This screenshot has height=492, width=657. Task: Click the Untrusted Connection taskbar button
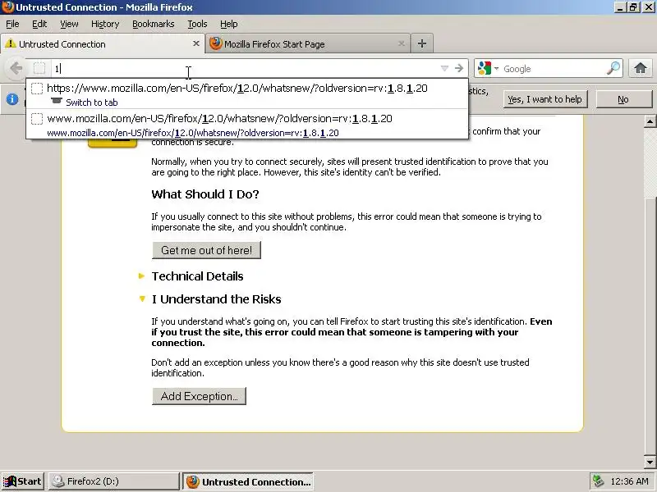248,481
